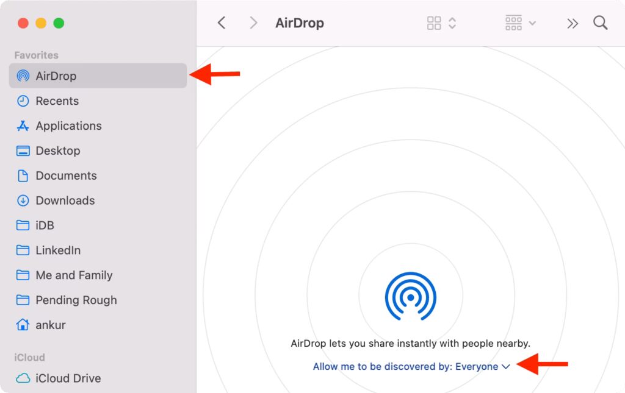Viewport: 625px width, 393px height.
Task: Click the large blue AirDrop logo
Action: coord(411,297)
